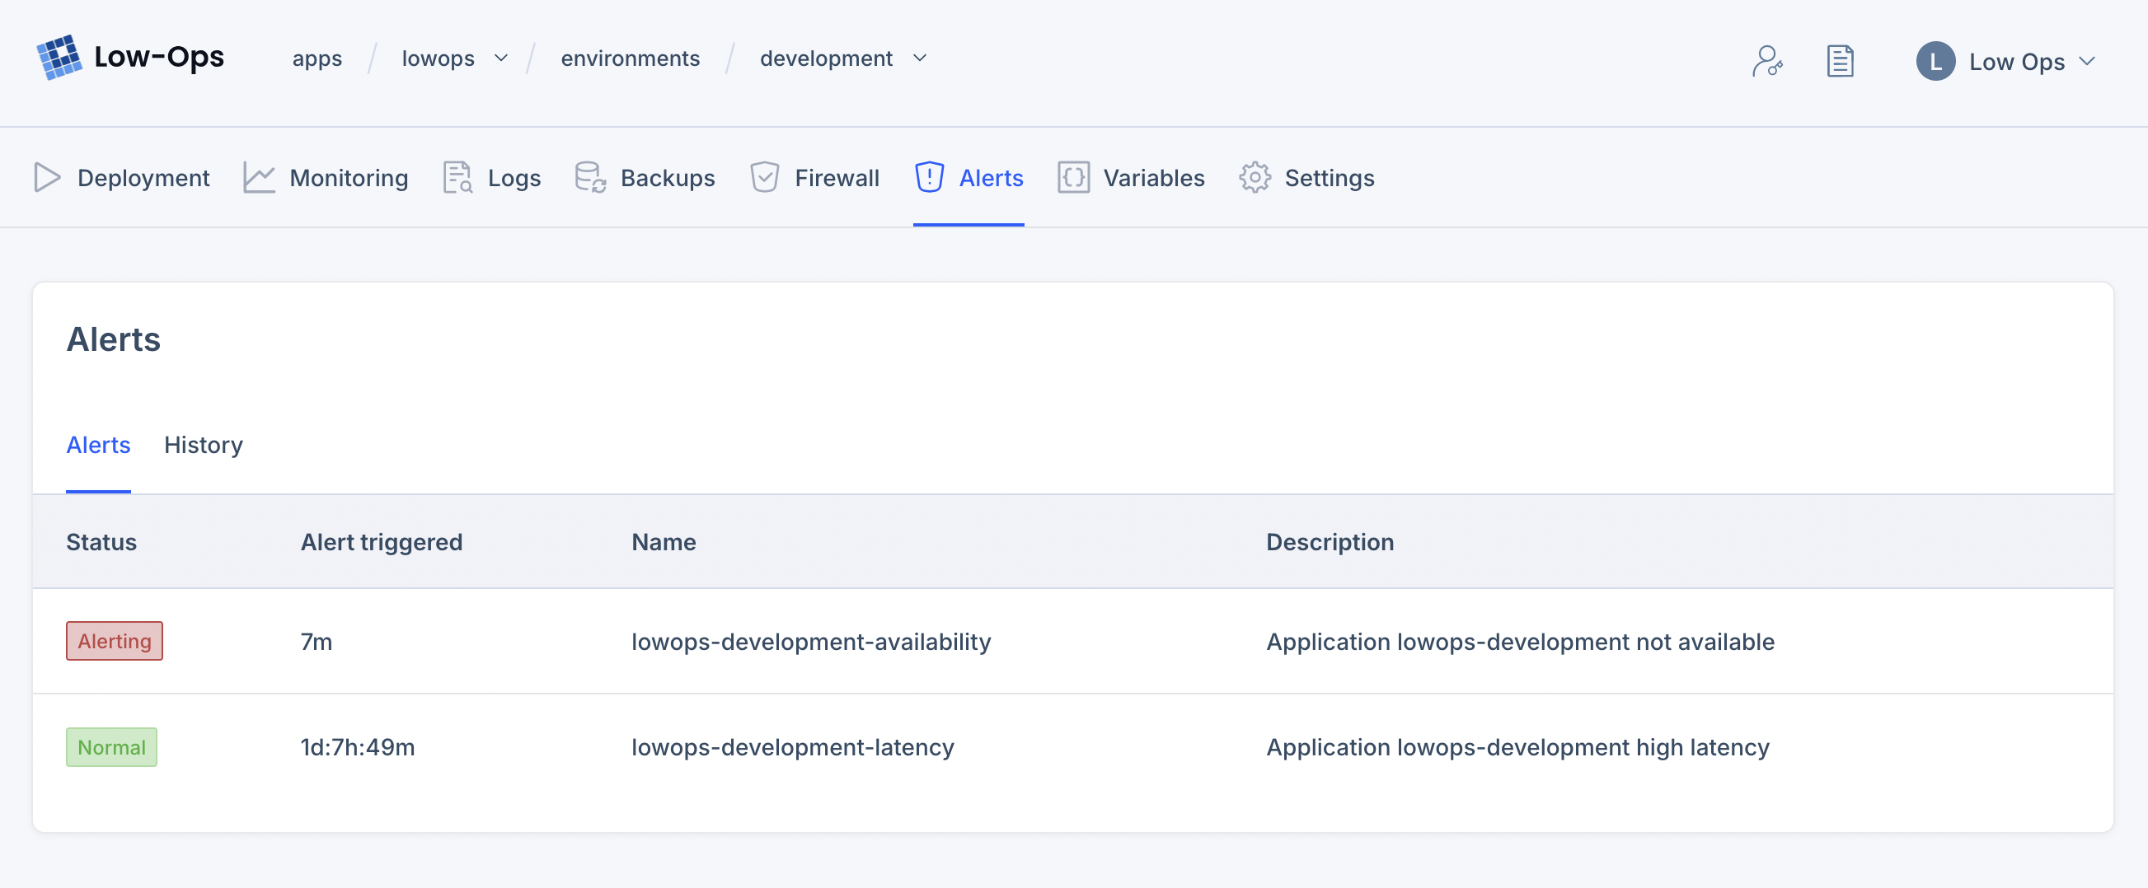This screenshot has height=888, width=2148.
Task: Select the Firewall tab
Action: click(x=814, y=177)
